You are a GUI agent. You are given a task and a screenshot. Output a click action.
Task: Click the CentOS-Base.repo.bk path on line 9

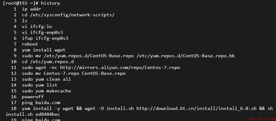coord(186,56)
